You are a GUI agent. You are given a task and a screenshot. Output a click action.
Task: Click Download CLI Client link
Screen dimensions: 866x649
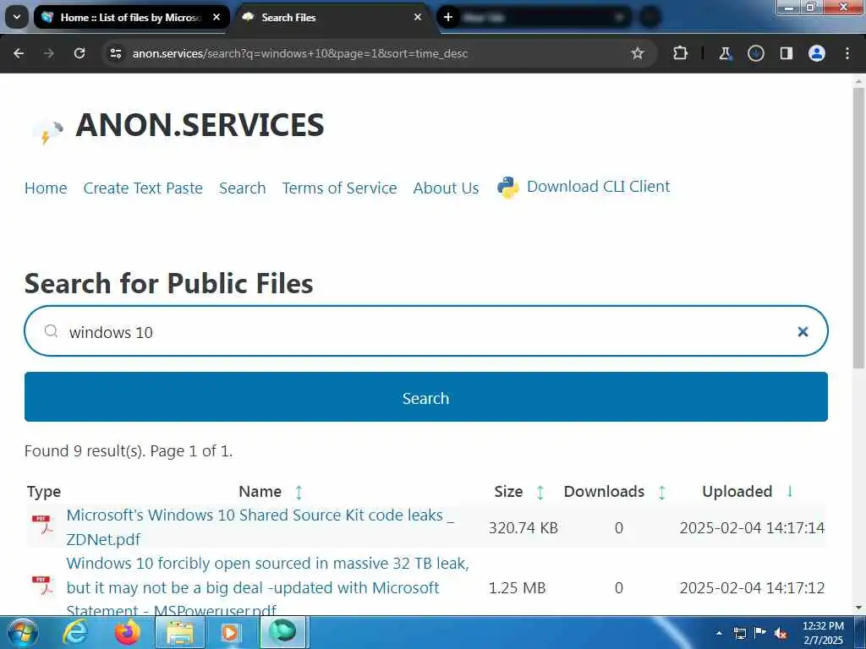(x=598, y=187)
